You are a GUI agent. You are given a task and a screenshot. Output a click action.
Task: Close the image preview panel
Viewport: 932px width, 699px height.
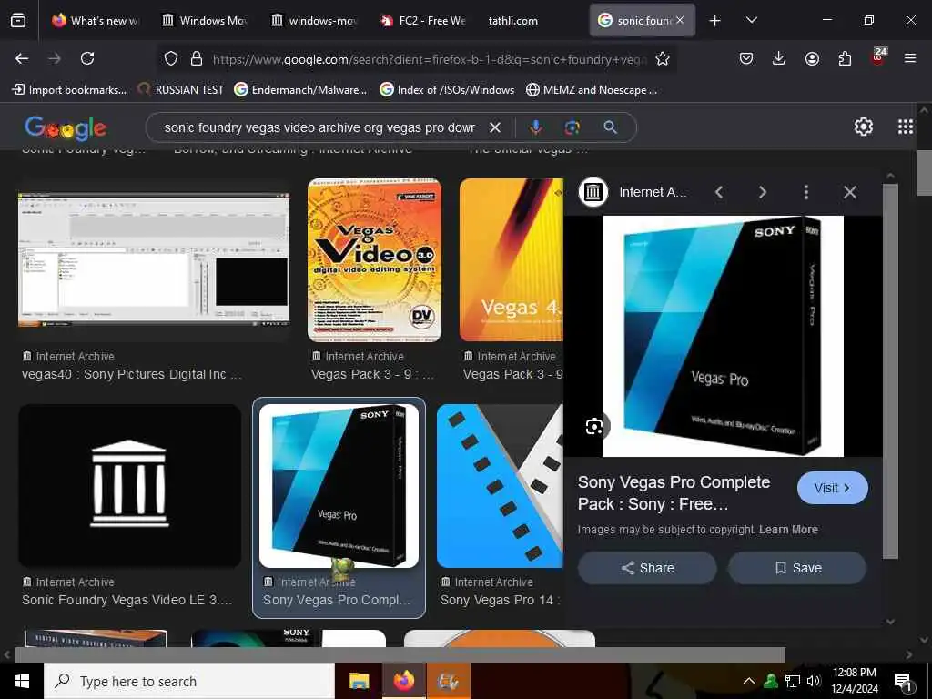(x=850, y=192)
